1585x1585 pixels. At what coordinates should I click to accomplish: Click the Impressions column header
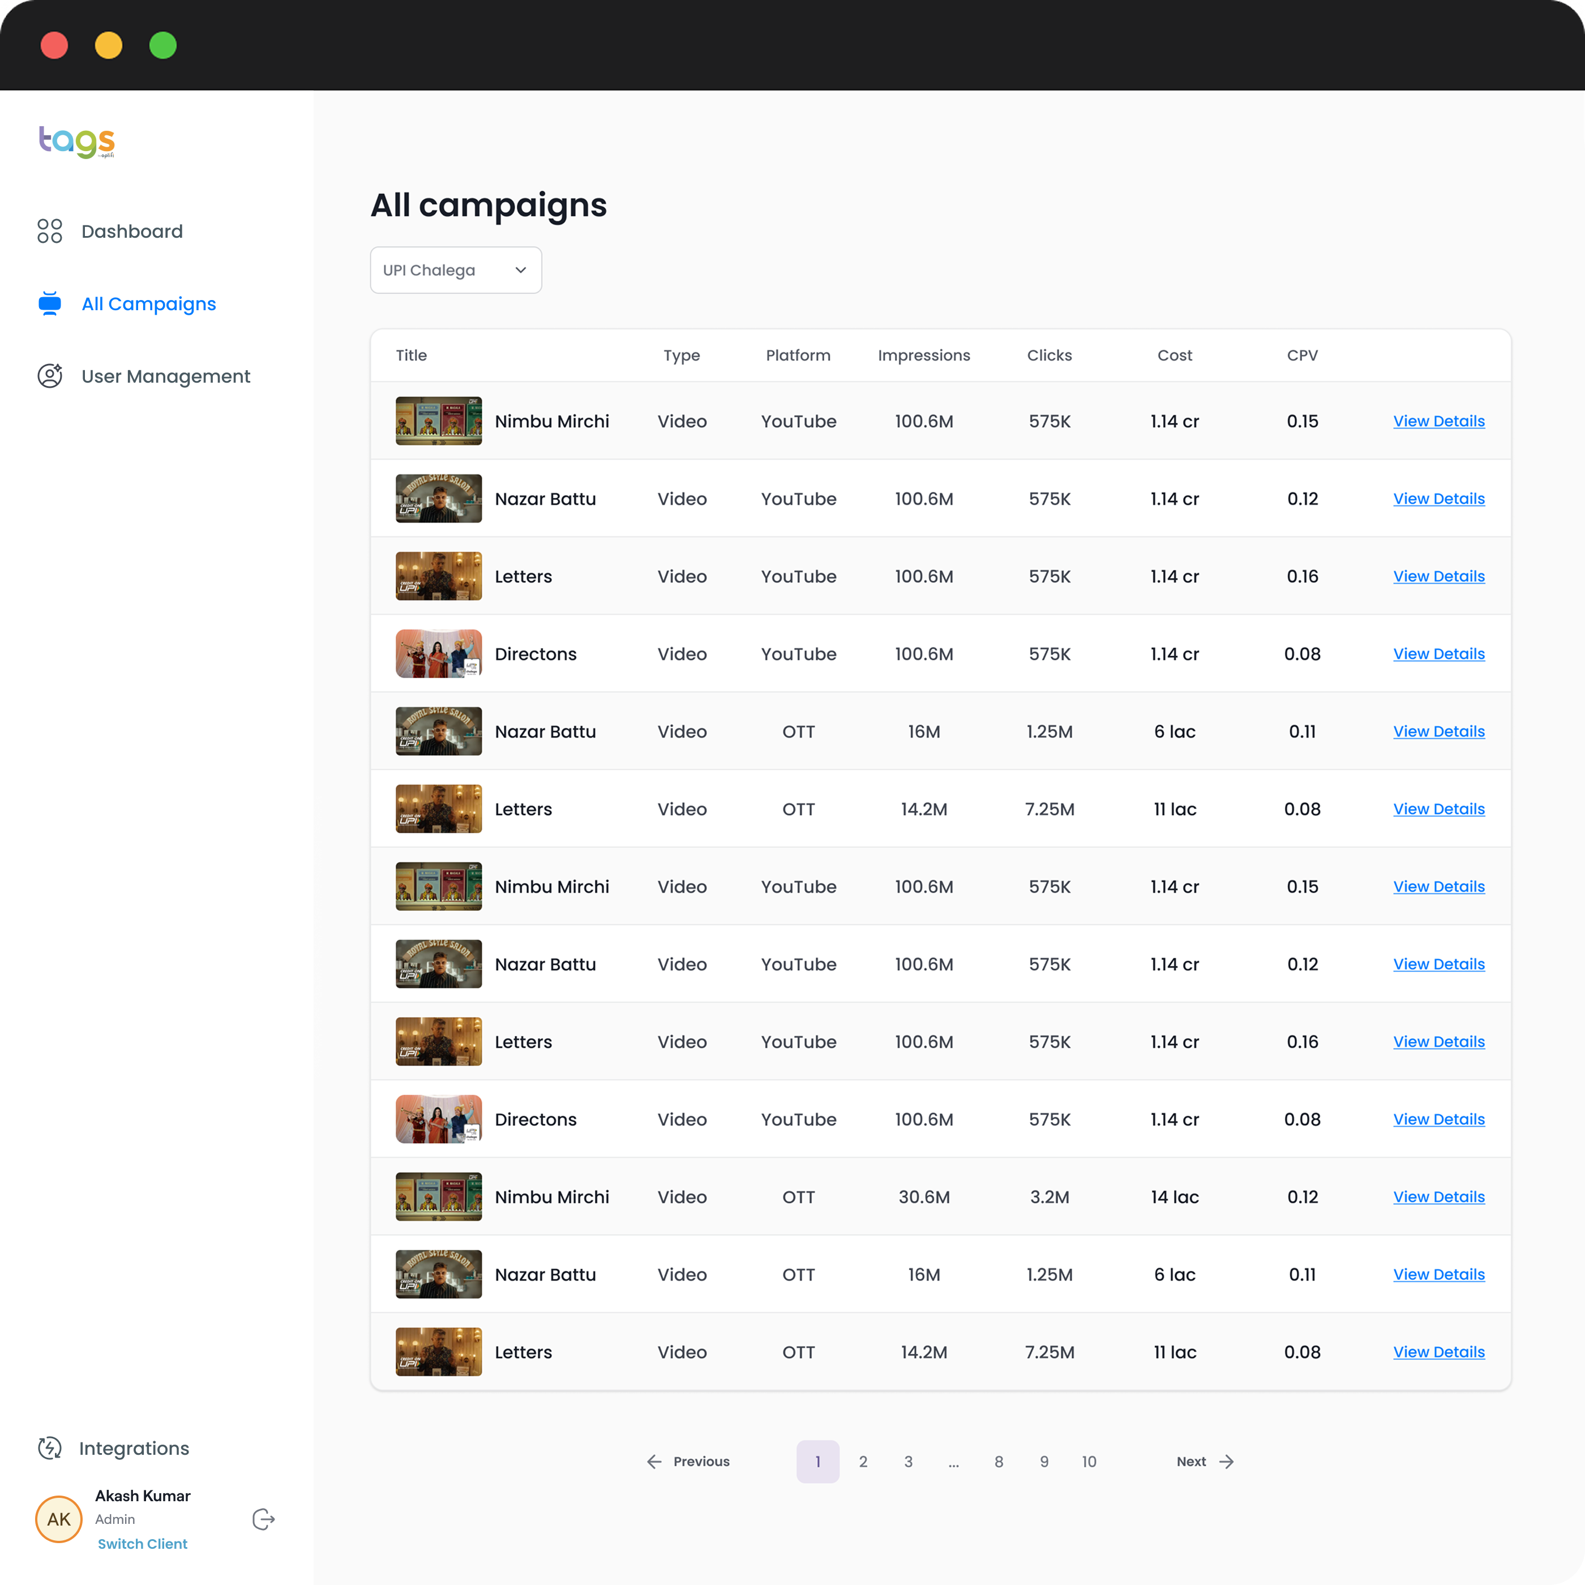coord(924,355)
